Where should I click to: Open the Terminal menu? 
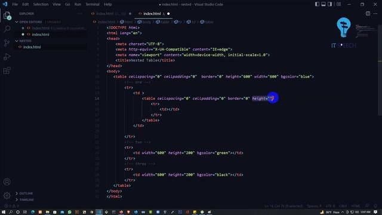[x=93, y=4]
